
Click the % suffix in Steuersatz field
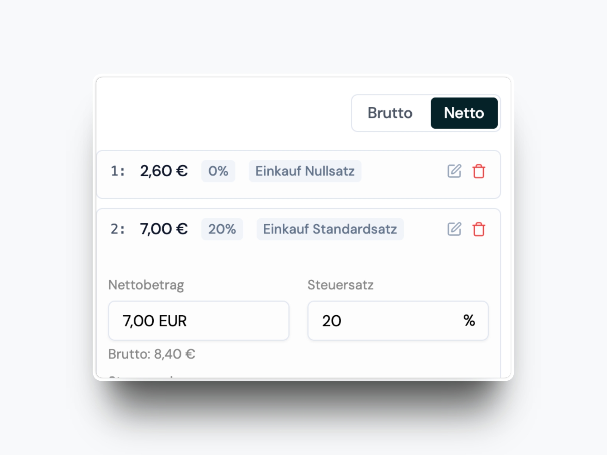(x=469, y=321)
